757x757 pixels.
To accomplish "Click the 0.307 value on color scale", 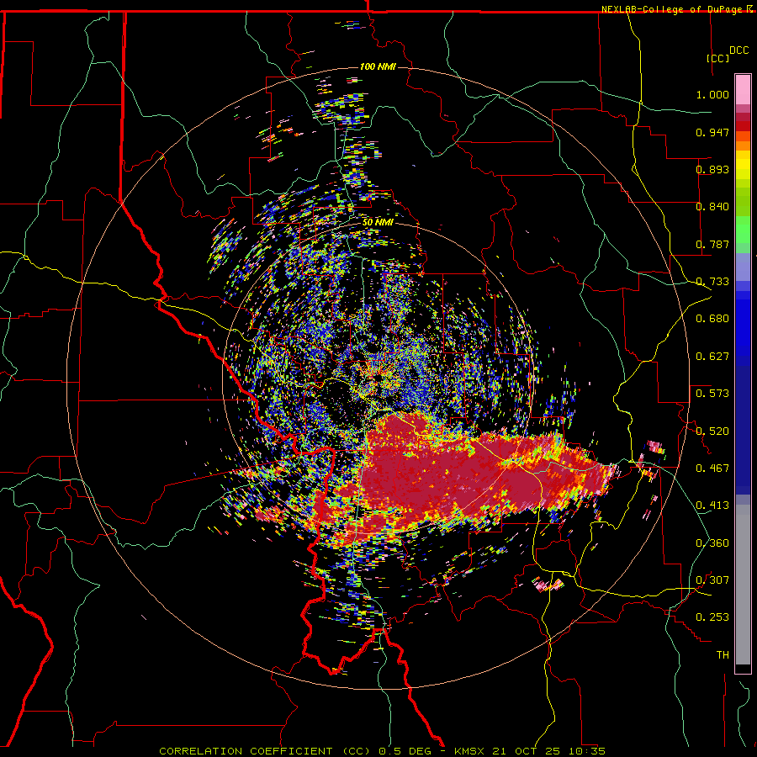I will (x=712, y=580).
